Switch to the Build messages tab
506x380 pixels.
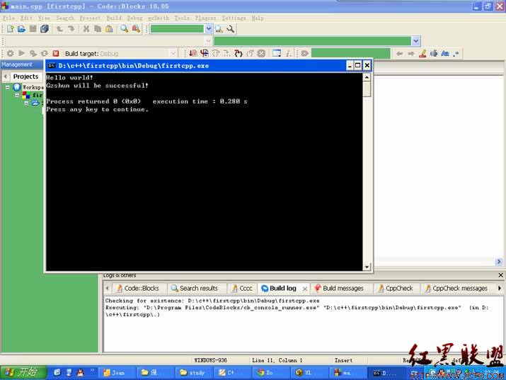(x=339, y=288)
